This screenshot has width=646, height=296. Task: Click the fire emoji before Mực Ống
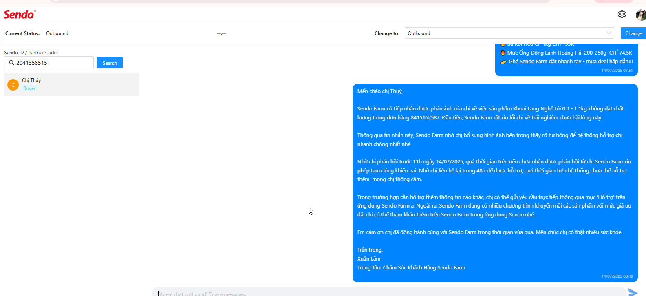click(x=503, y=53)
